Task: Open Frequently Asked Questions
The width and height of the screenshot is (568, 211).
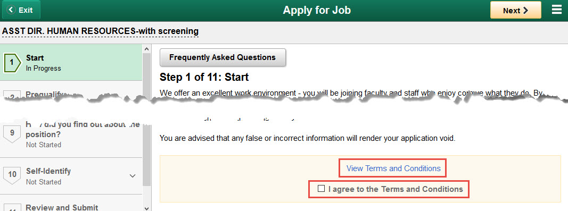Action: point(223,57)
